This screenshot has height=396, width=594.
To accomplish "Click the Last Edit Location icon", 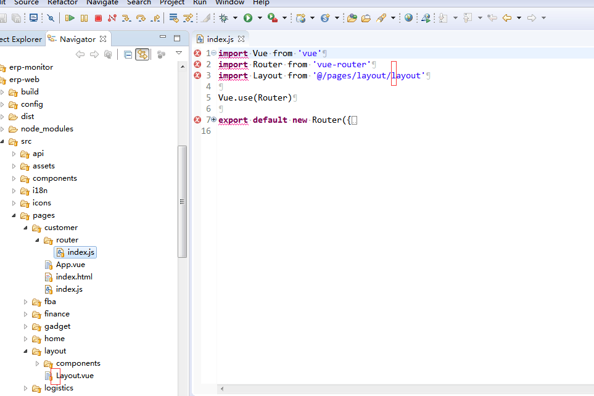I will coord(492,18).
